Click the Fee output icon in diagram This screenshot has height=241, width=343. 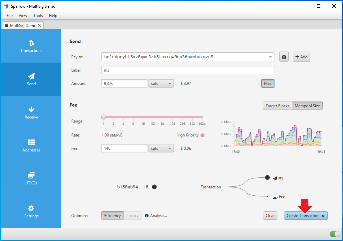pyautogui.click(x=275, y=198)
